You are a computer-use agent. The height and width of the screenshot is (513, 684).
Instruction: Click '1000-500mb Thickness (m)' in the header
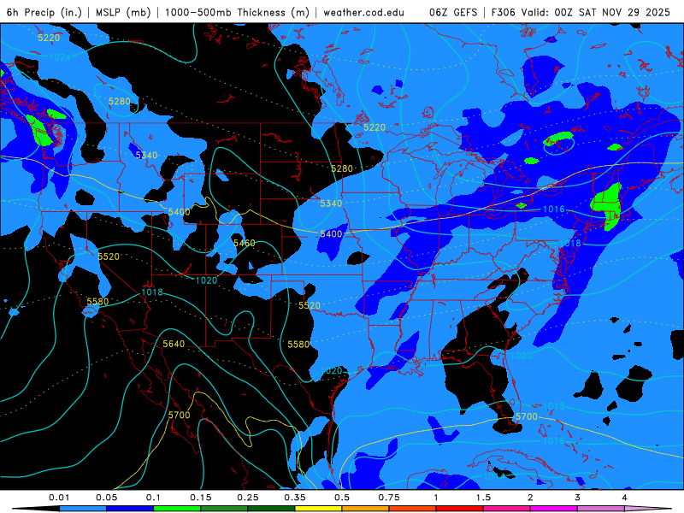click(237, 12)
